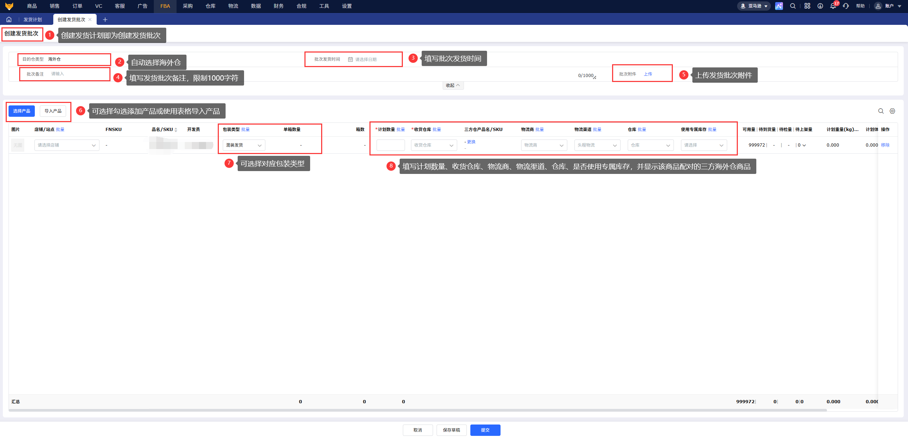Click the logo icon at top left

[9, 6]
